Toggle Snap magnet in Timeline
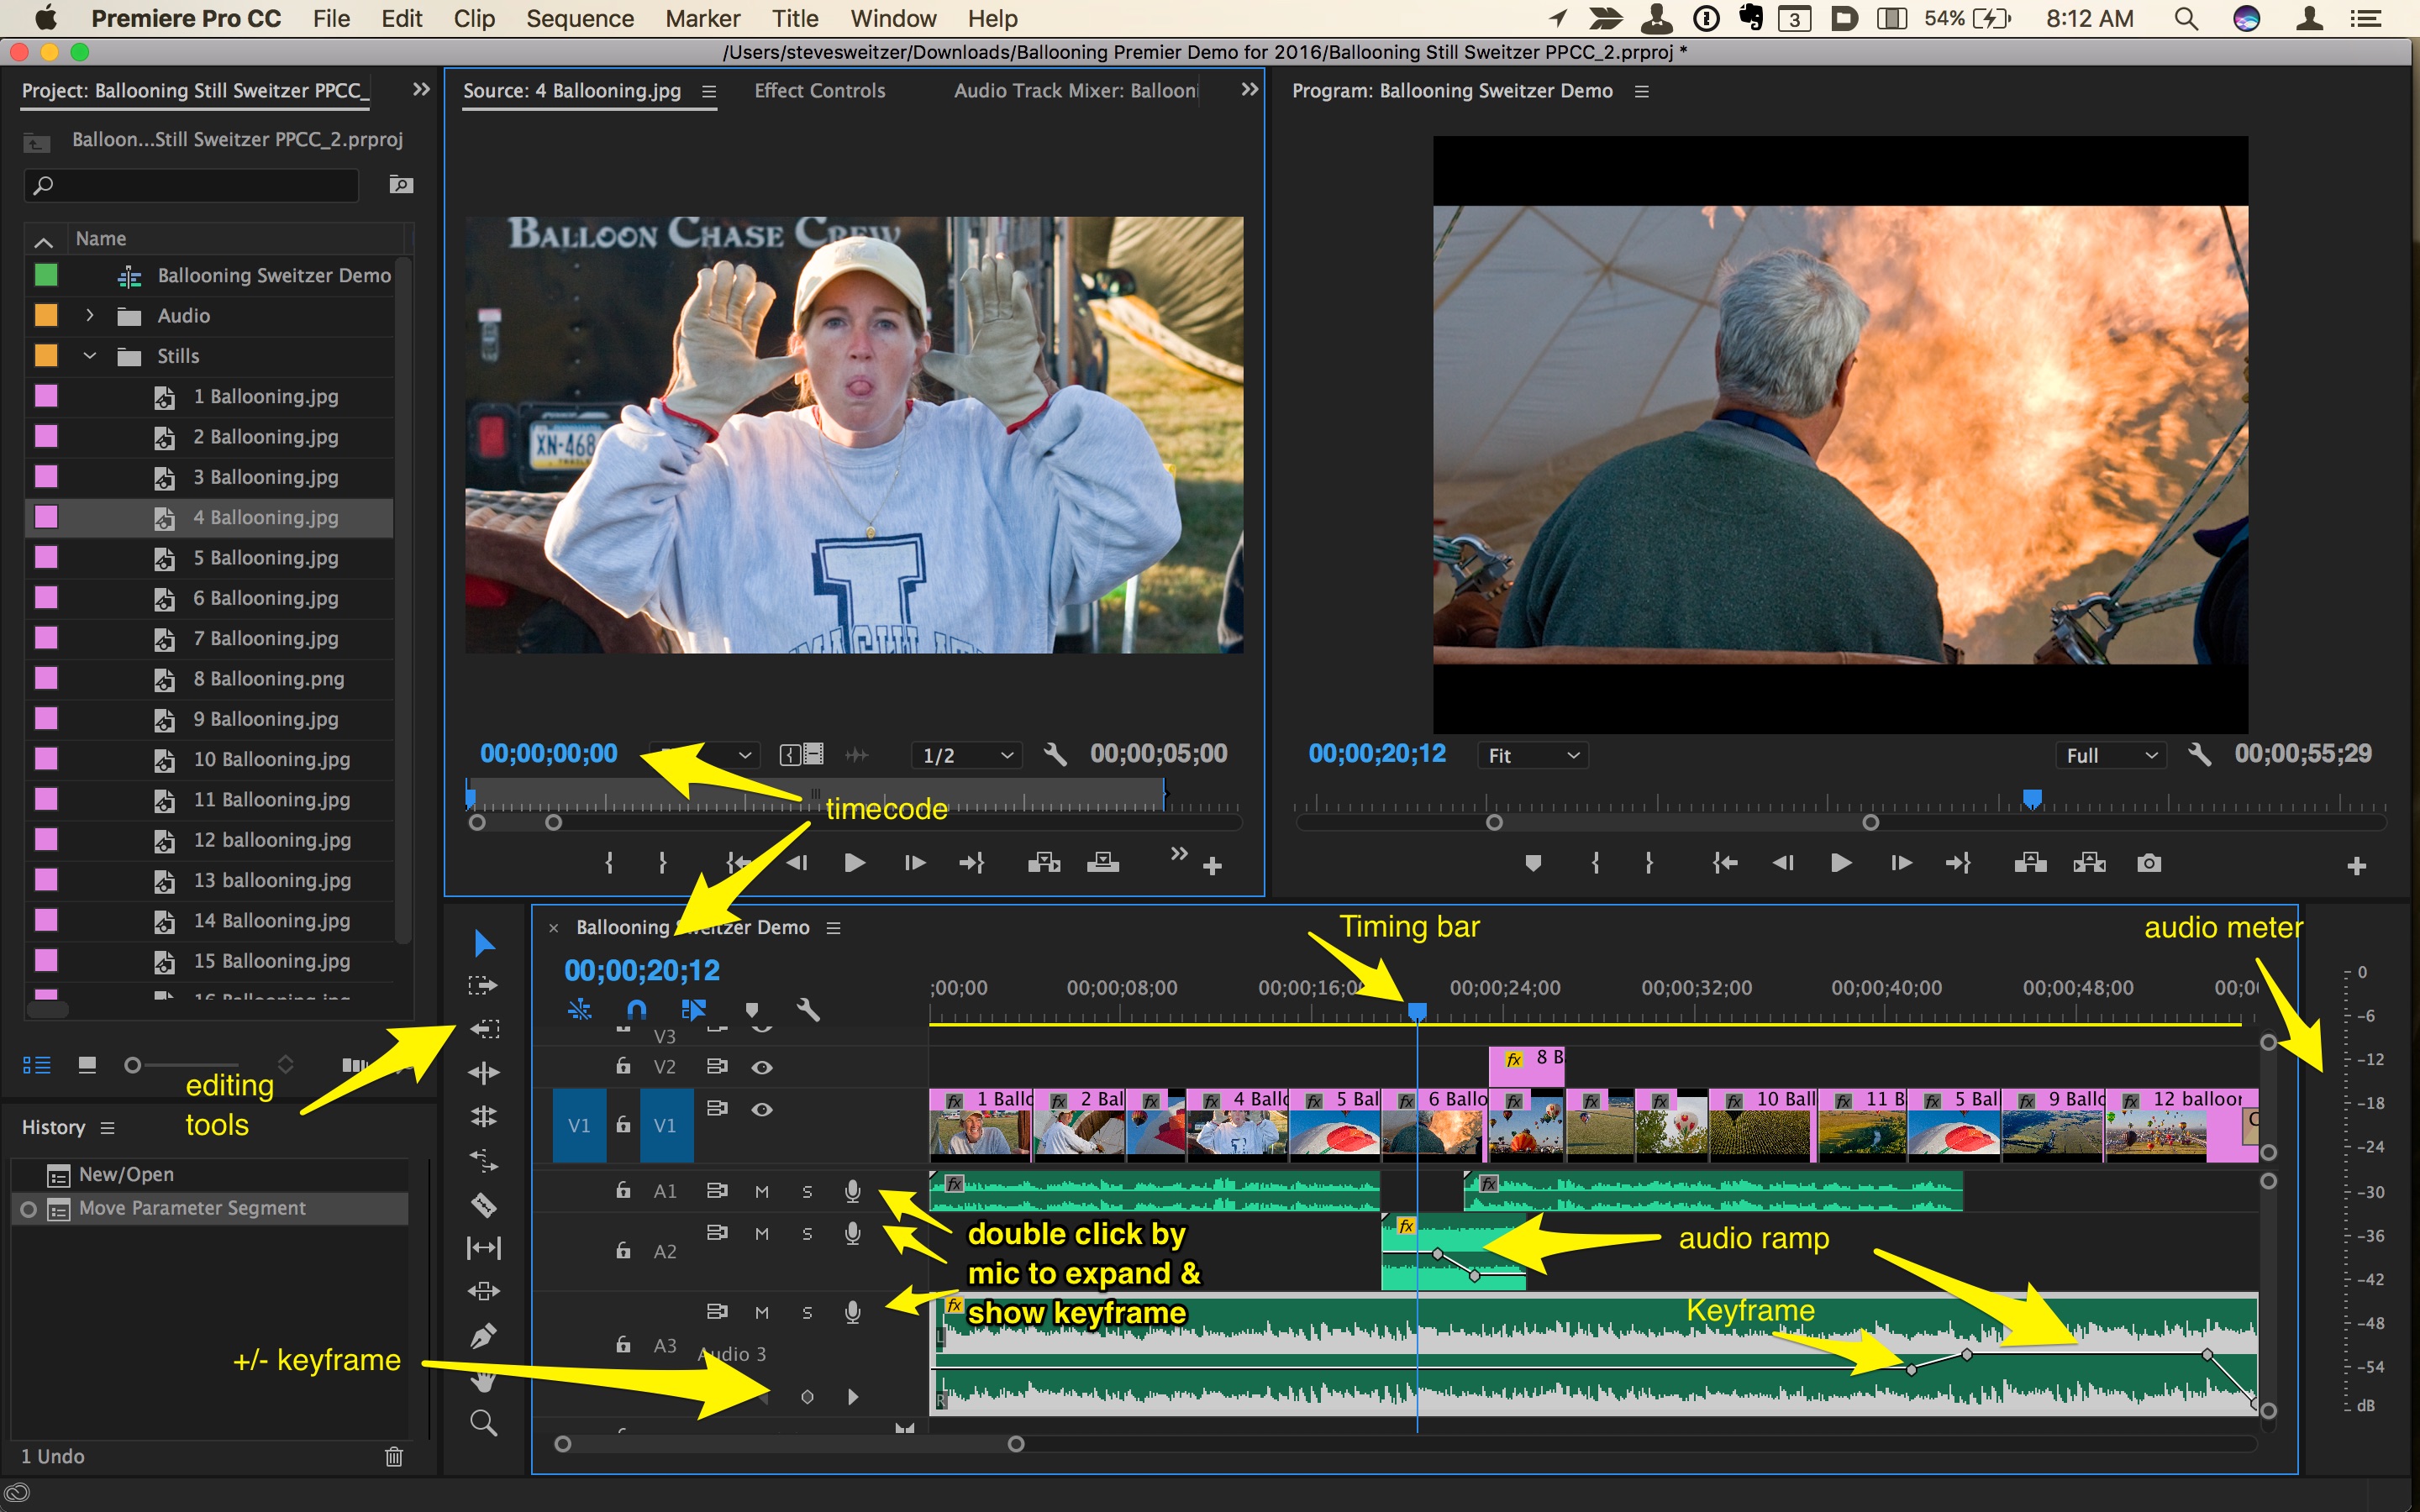Viewport: 2420px width, 1512px height. 636,1010
